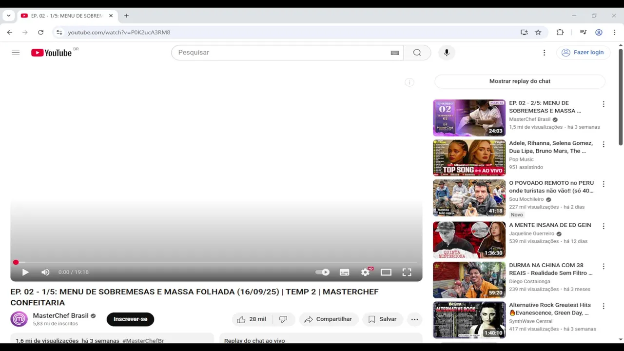Subscribe with Inscrever-se button
624x351 pixels.
pos(130,319)
